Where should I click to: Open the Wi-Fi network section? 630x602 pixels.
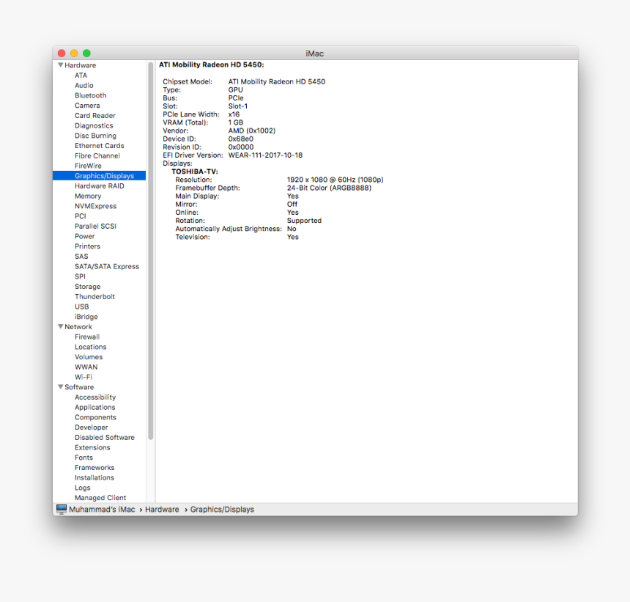tap(84, 376)
